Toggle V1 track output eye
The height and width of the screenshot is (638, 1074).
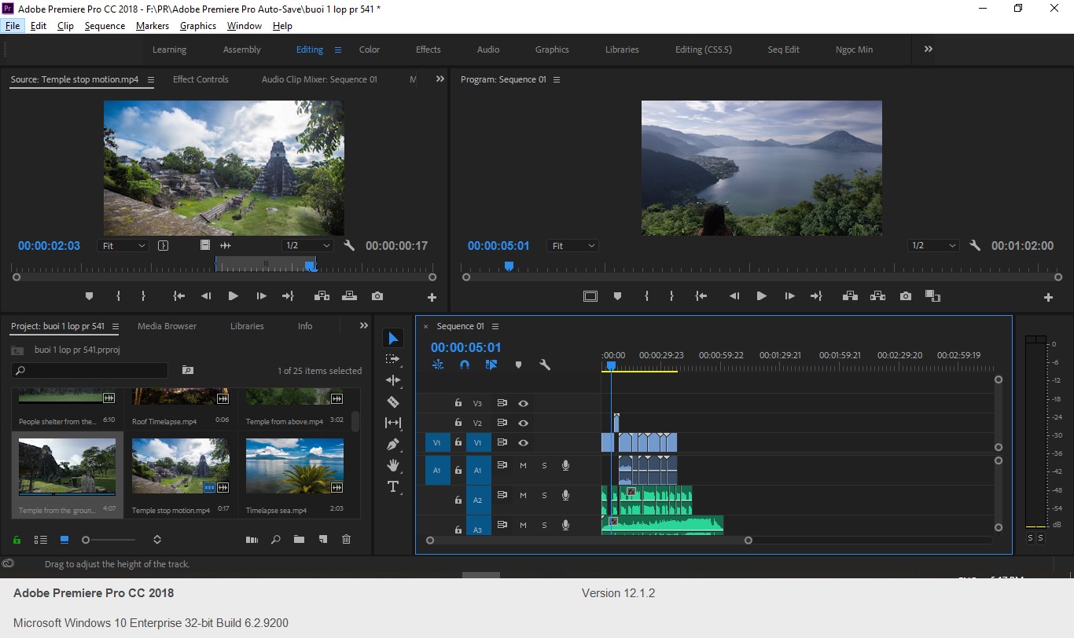tap(523, 442)
